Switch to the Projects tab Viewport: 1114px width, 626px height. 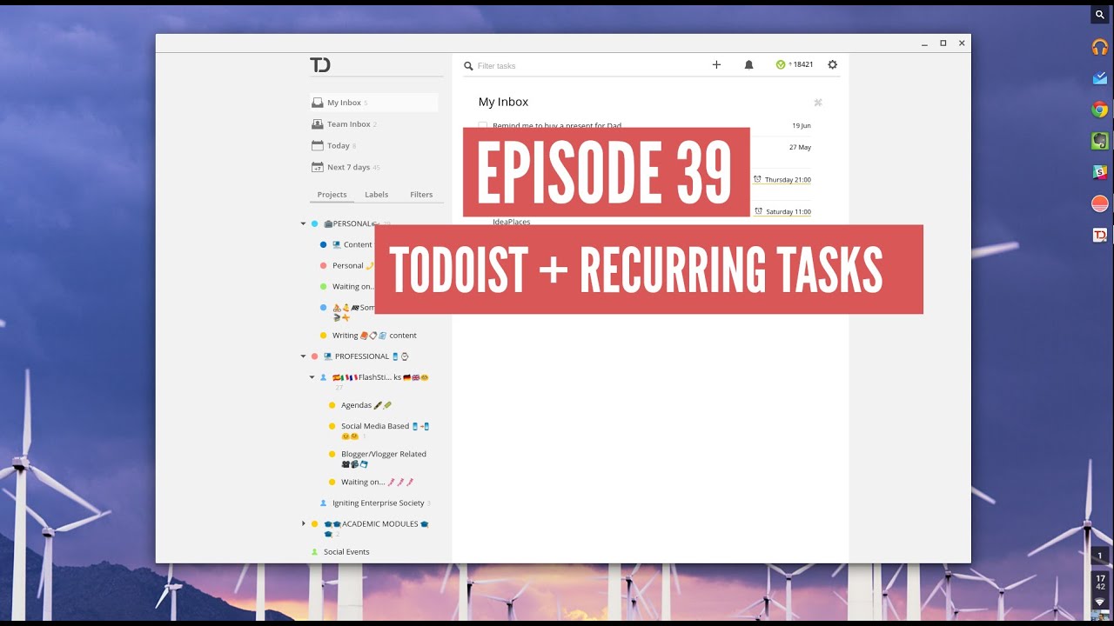[332, 195]
